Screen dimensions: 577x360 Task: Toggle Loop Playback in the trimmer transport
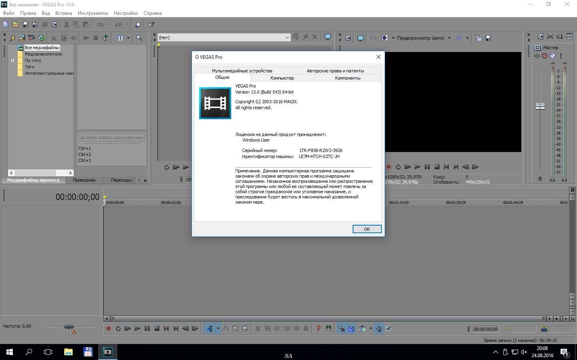pyautogui.click(x=167, y=167)
